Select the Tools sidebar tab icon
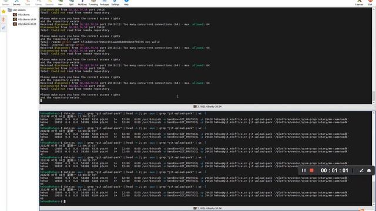376x211 pixels. click(4, 19)
